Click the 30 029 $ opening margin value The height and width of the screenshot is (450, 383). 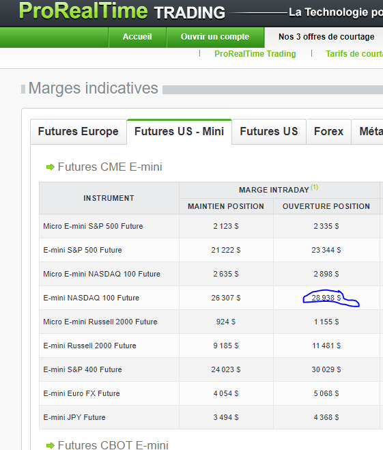coord(326,369)
